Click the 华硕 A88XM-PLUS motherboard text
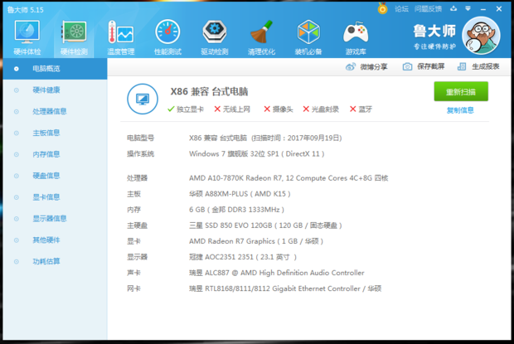This screenshot has height=344, width=514. point(240,194)
